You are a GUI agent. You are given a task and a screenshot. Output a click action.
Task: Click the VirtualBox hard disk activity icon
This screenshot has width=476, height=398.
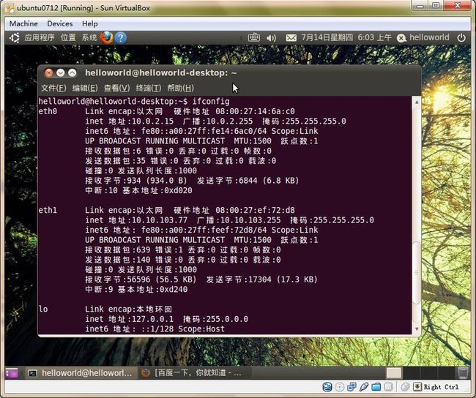click(x=327, y=387)
